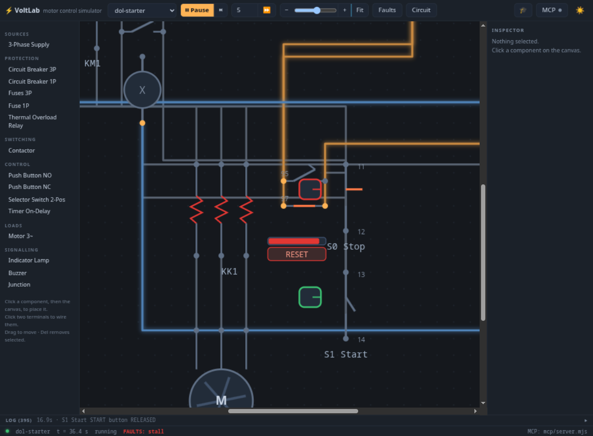The height and width of the screenshot is (436, 593).
Task: Click the 'FAULTS: stall' status text
Action: (143, 431)
